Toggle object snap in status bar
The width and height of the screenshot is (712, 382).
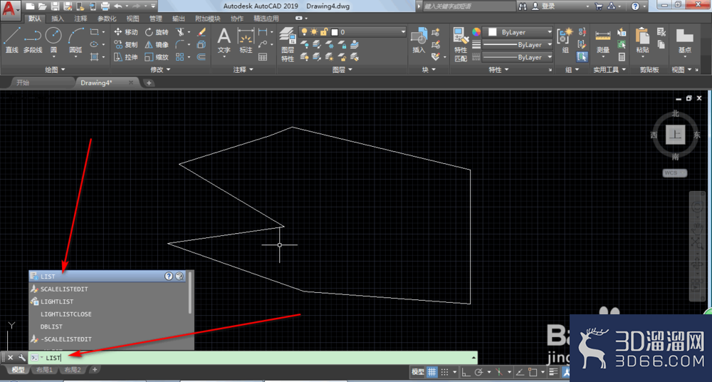point(533,371)
